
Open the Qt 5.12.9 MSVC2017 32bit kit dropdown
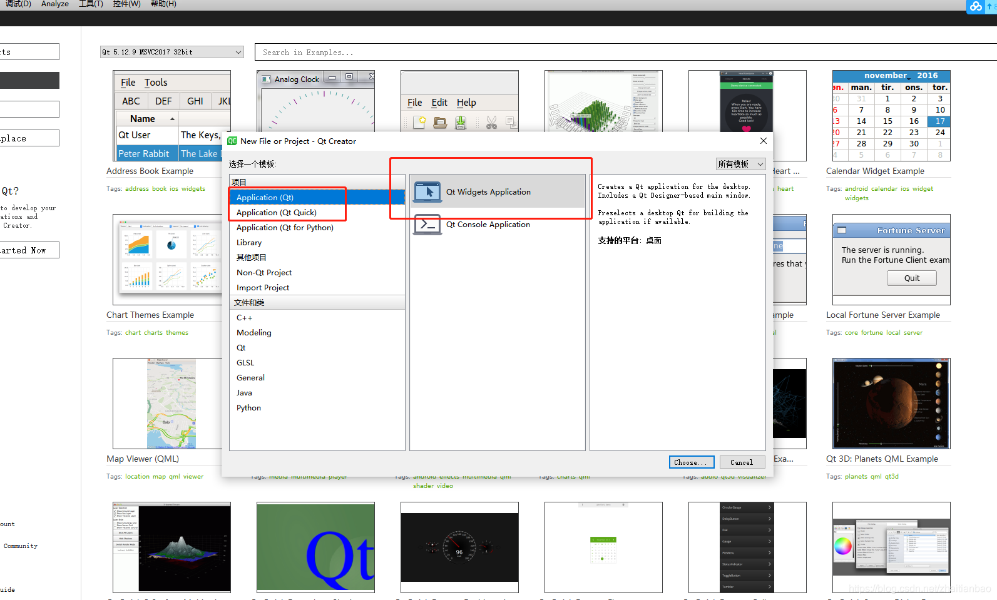click(x=172, y=52)
